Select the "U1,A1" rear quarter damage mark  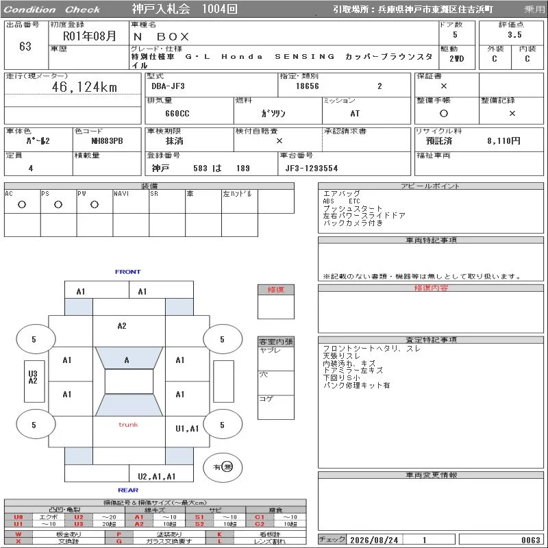[187, 429]
